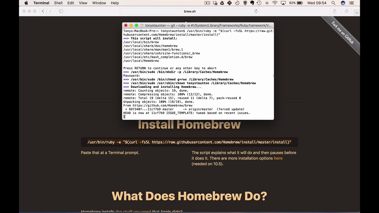Viewport: 379px width, 213px height.
Task: Click the Fork me on GitHub ribbon
Action: click(x=343, y=33)
